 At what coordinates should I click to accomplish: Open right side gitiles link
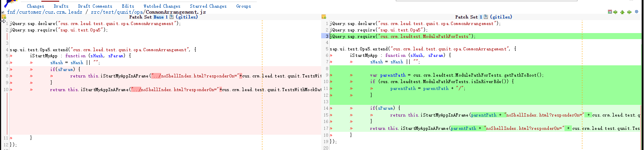click(x=501, y=17)
